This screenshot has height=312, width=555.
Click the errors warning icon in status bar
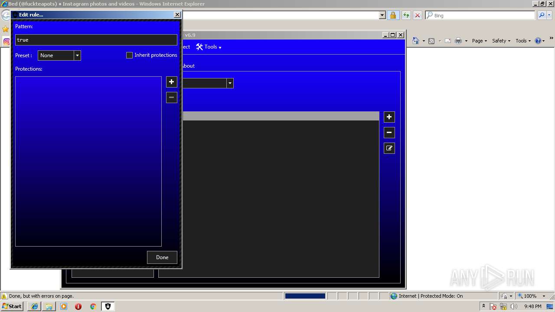tap(4, 296)
